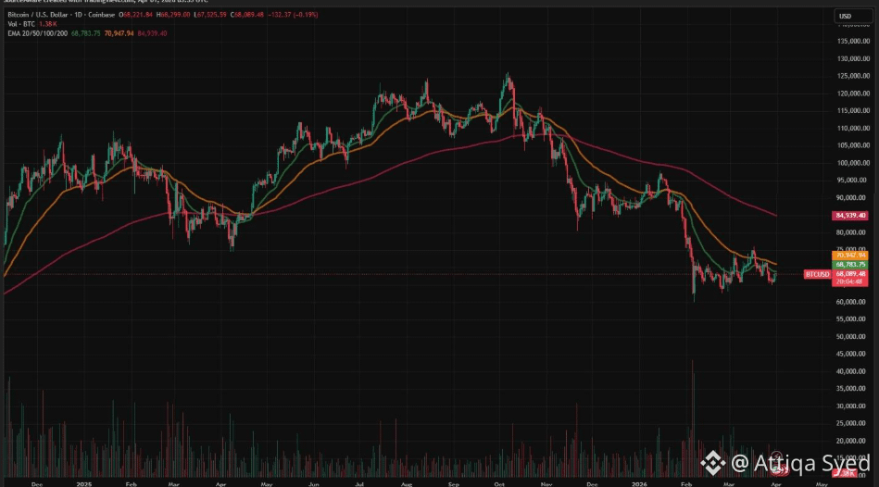This screenshot has width=879, height=487.
Task: Click the low price L67,525.59
Action: [210, 15]
